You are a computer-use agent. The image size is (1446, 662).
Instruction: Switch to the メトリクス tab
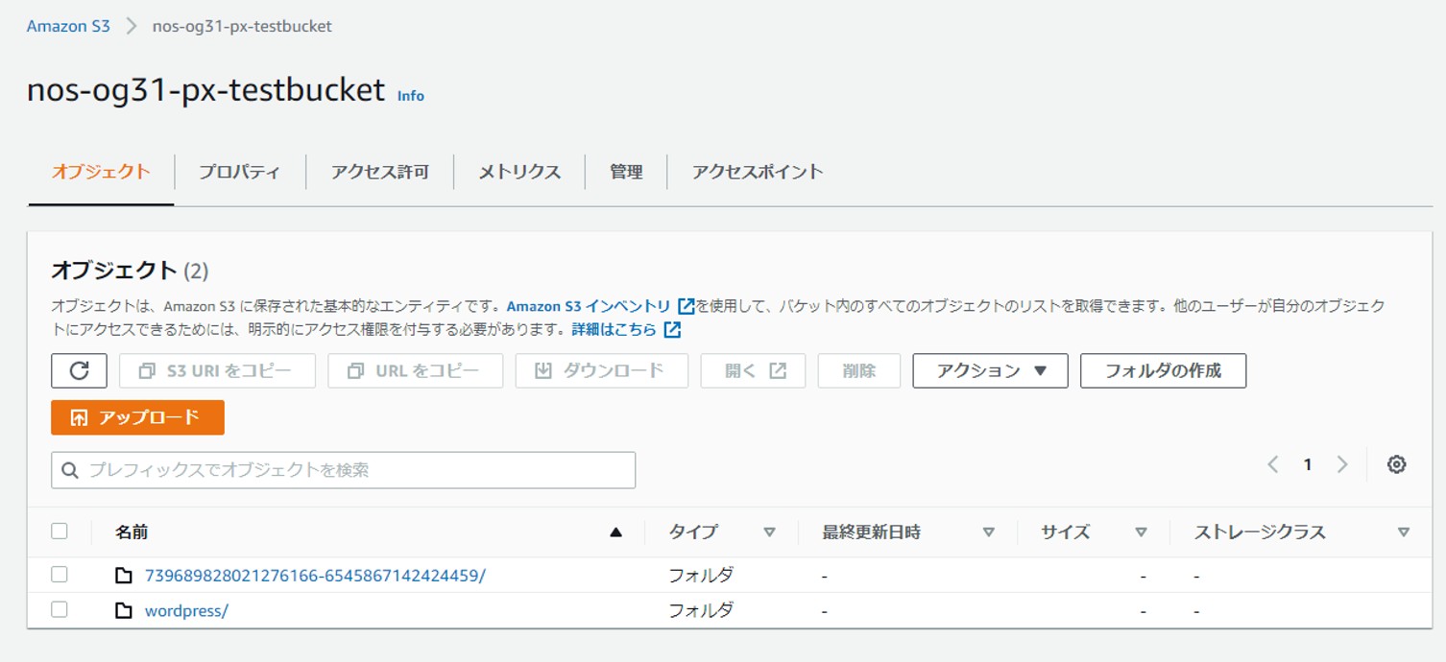point(519,172)
